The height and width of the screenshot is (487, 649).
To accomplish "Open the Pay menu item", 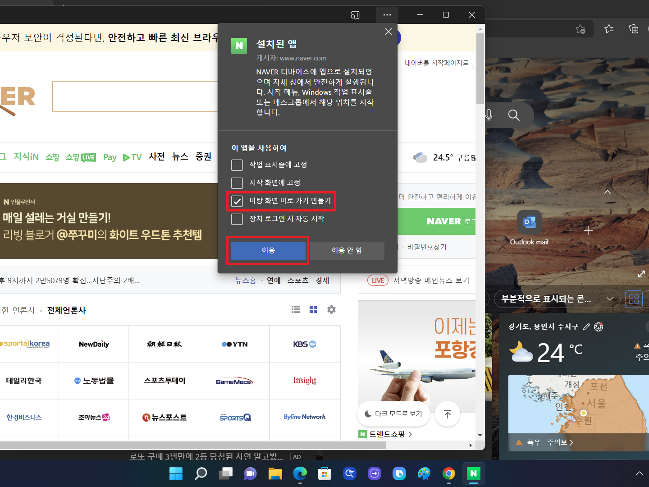I will click(110, 157).
